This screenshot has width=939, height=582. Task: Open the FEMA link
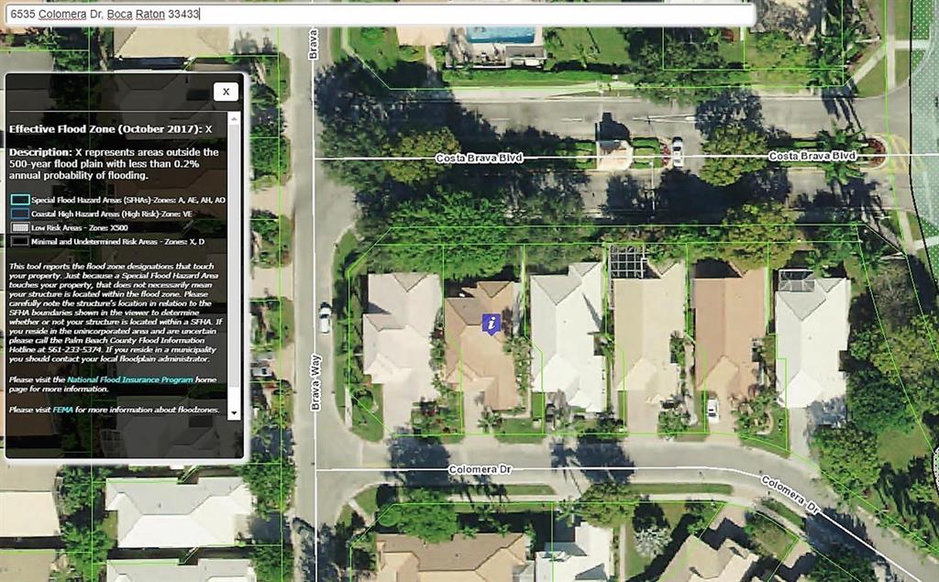point(63,410)
